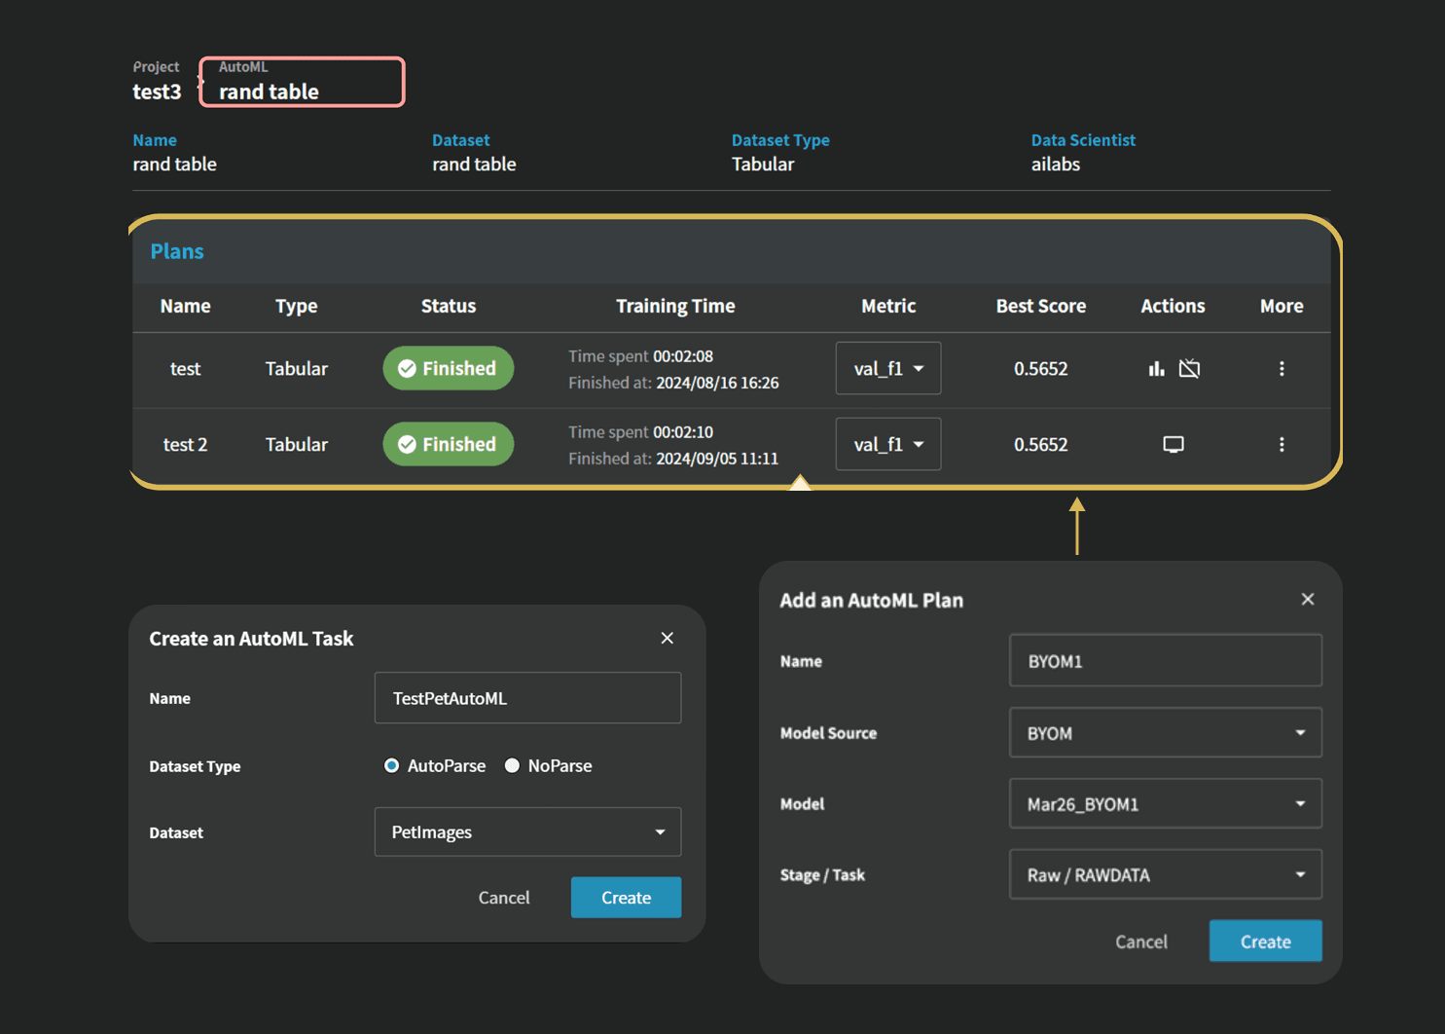Open the Mar26_BYOM1 model dropdown
Image resolution: width=1445 pixels, height=1034 pixels.
tap(1165, 804)
